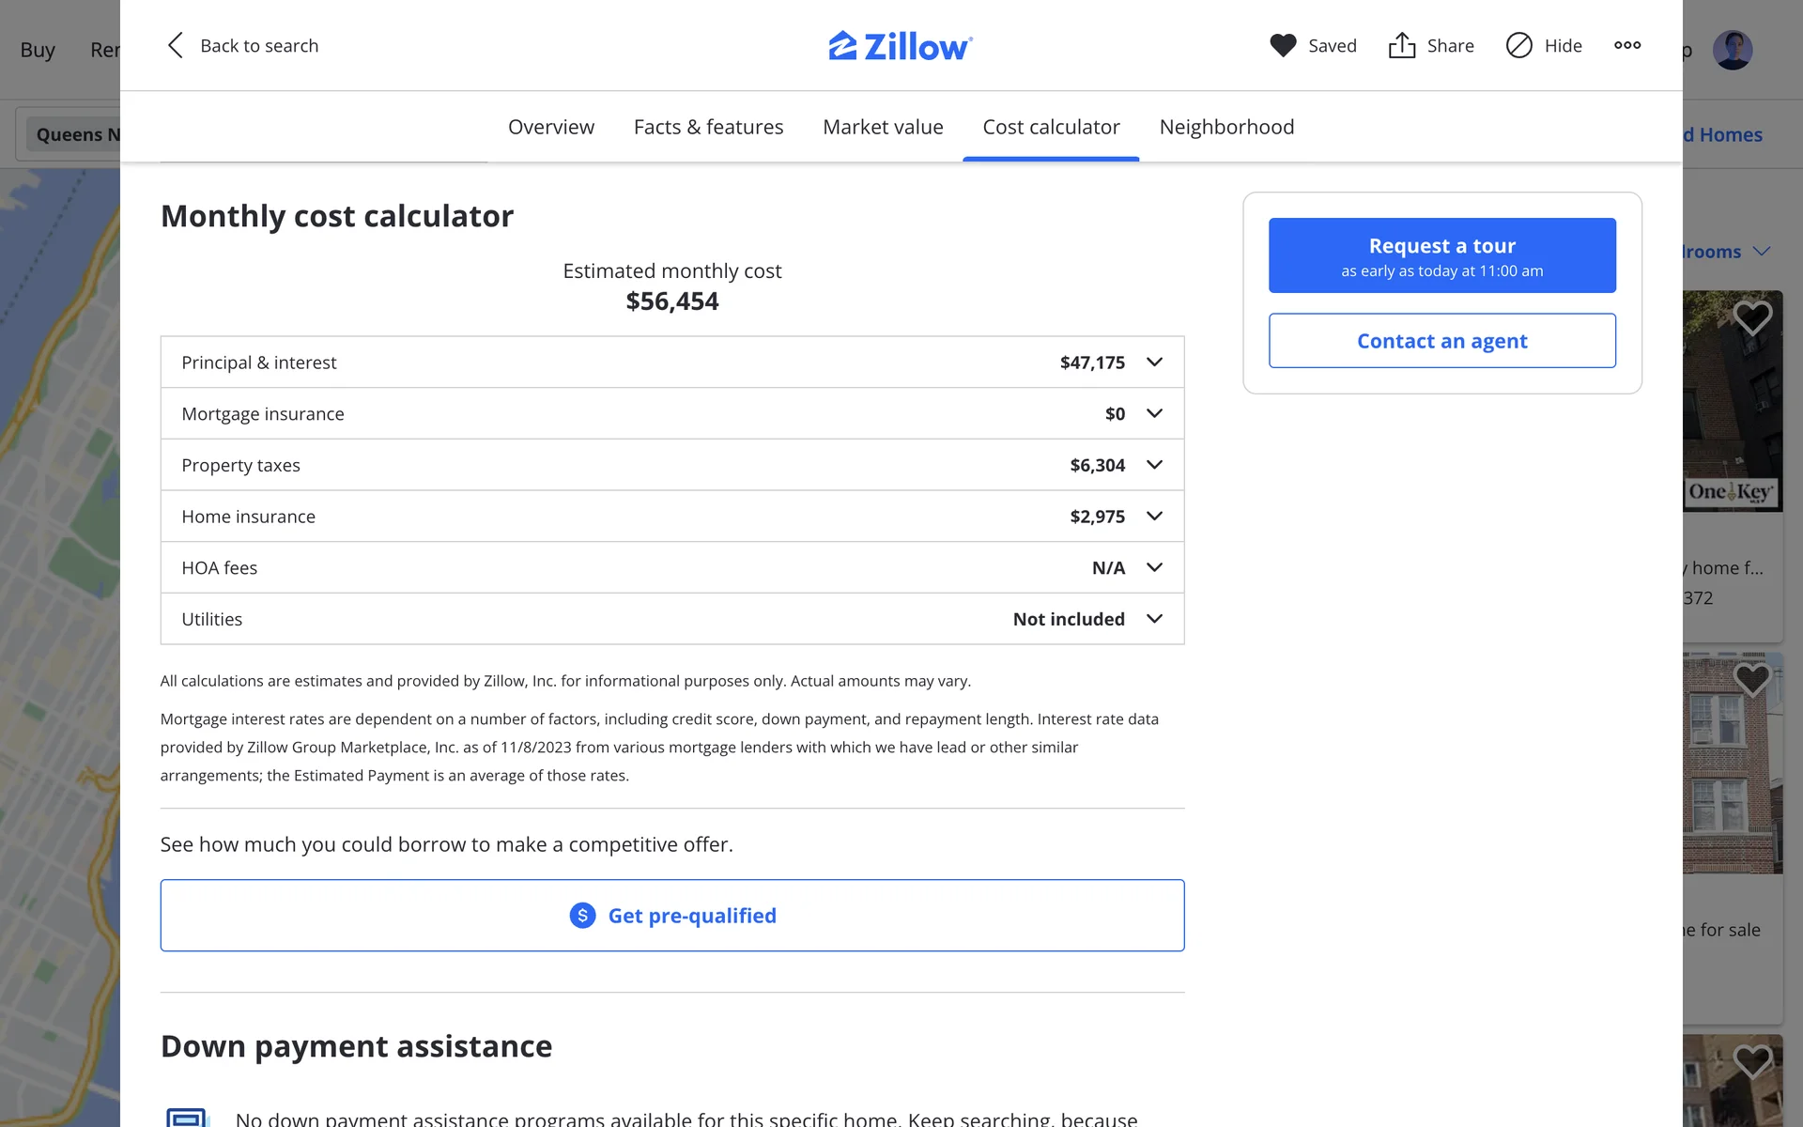The image size is (1803, 1127).
Task: Open the Facts & features tab
Action: click(x=708, y=127)
